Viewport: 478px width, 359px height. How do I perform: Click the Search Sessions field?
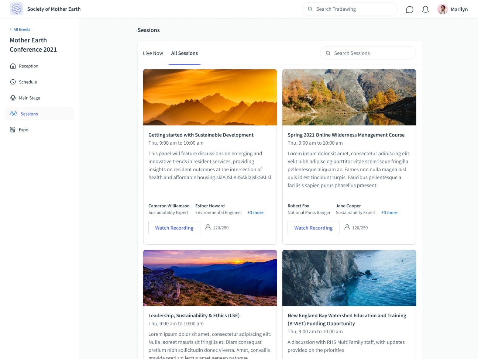(368, 53)
